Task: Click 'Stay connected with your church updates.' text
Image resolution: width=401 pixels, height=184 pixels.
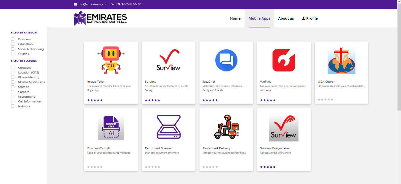Action: (x=341, y=86)
